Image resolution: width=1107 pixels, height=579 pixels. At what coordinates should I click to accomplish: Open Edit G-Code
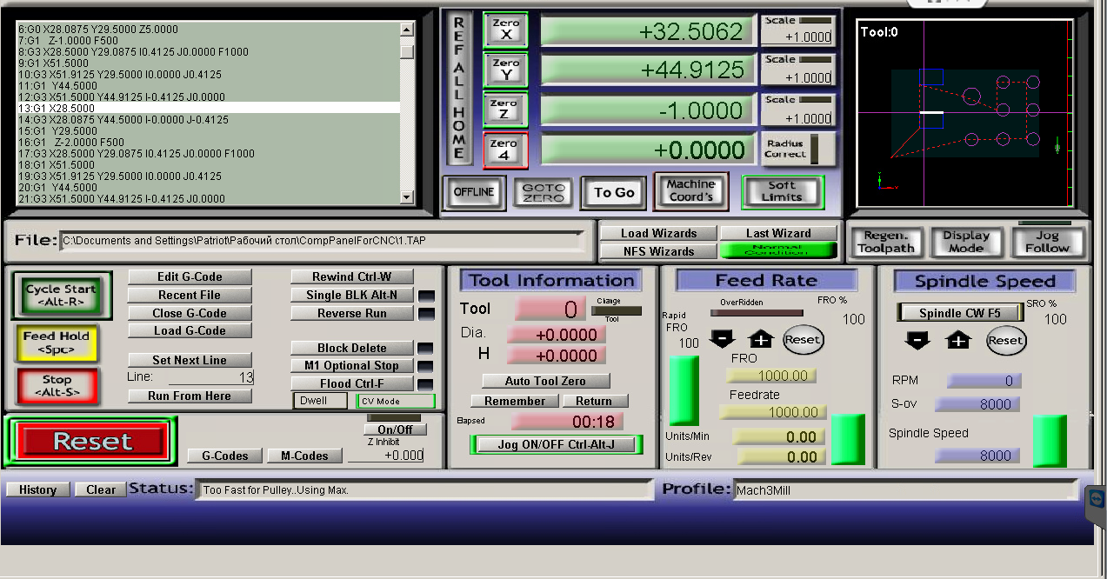[x=190, y=276]
